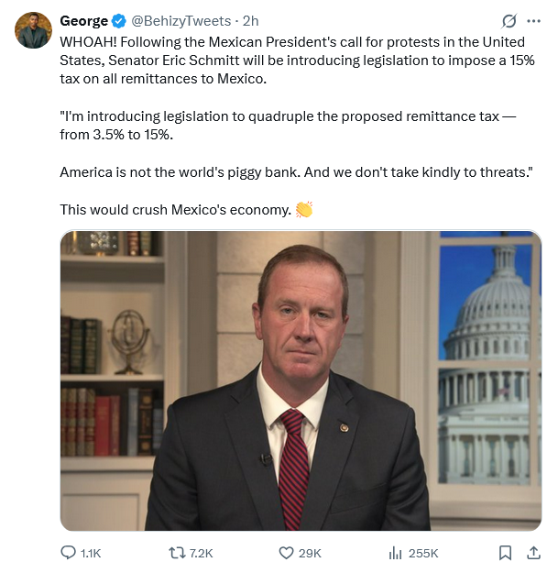Click the display name George
Screen dimensions: 558x573
[83, 20]
